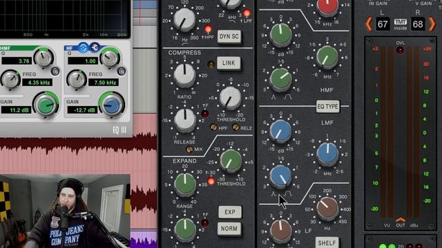Click the gain field showing -12.7 dB
Viewport: 442px width, 248px height.
(82, 110)
